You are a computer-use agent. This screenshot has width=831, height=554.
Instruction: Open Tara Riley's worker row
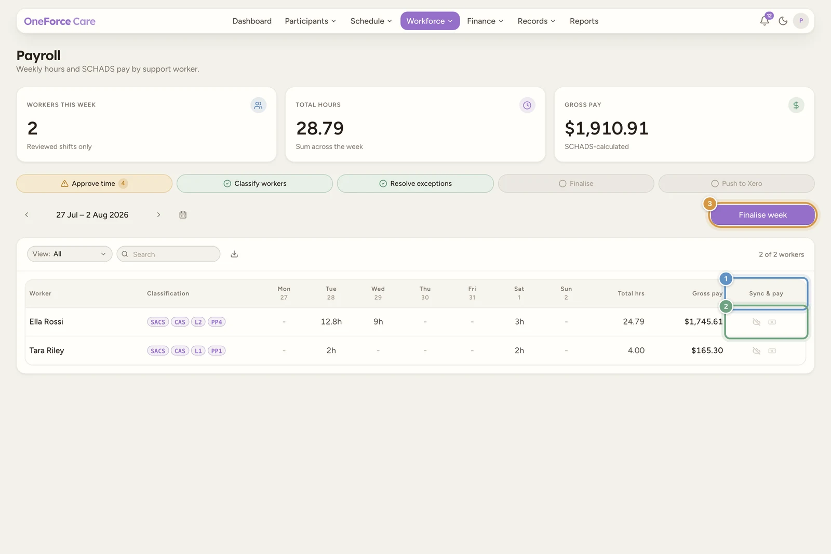coord(415,351)
